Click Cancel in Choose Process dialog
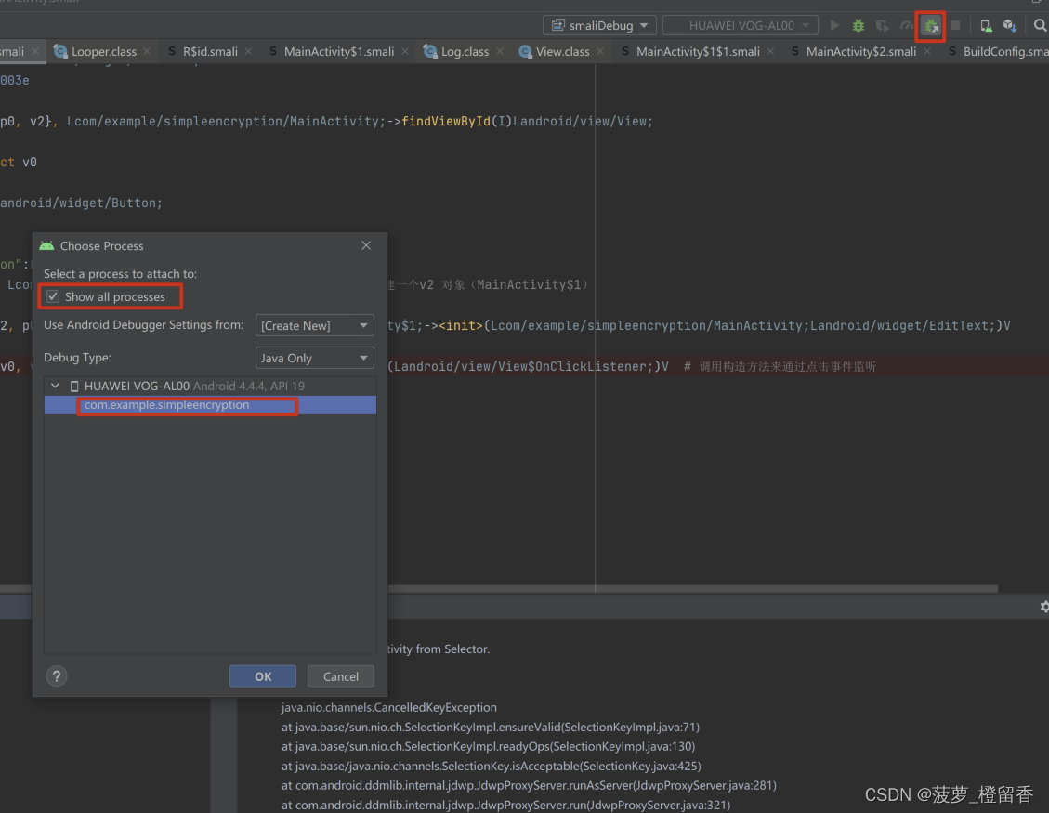This screenshot has width=1049, height=813. 340,676
